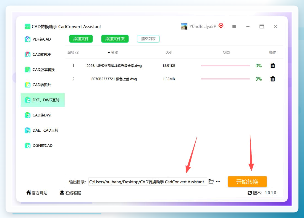Image resolution: width=304 pixels, height=218 pixels.
Task: Delete the 6070B2333721 黑色上盖.dwg file
Action: [x=272, y=79]
